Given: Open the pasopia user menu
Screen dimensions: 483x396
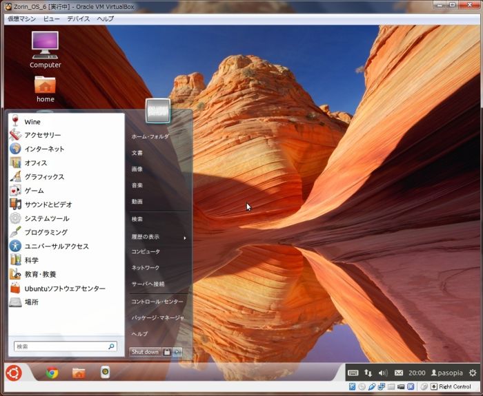Looking at the screenshot, I should [446, 373].
